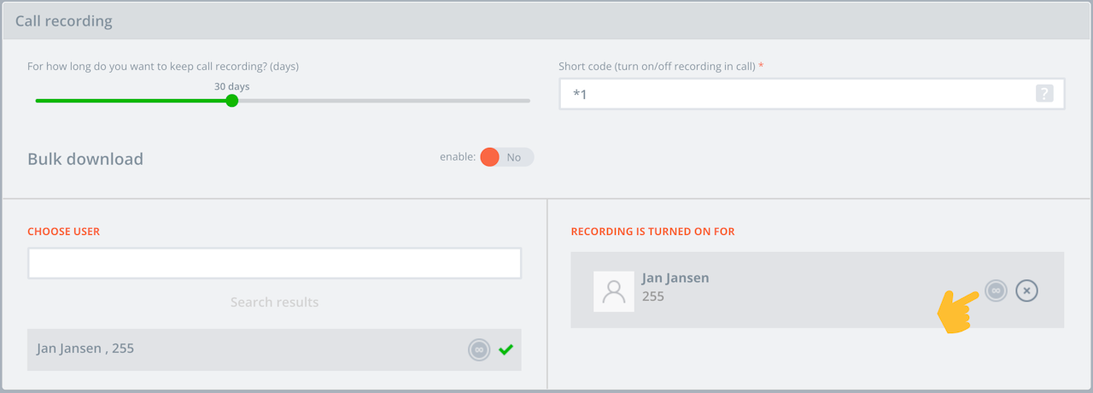The width and height of the screenshot is (1093, 393).
Task: Click the Jan Jansen name in recording list
Action: coord(675,279)
